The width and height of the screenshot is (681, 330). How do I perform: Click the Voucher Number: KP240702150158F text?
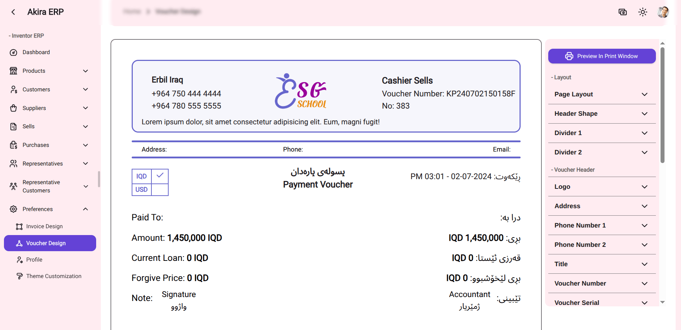448,94
